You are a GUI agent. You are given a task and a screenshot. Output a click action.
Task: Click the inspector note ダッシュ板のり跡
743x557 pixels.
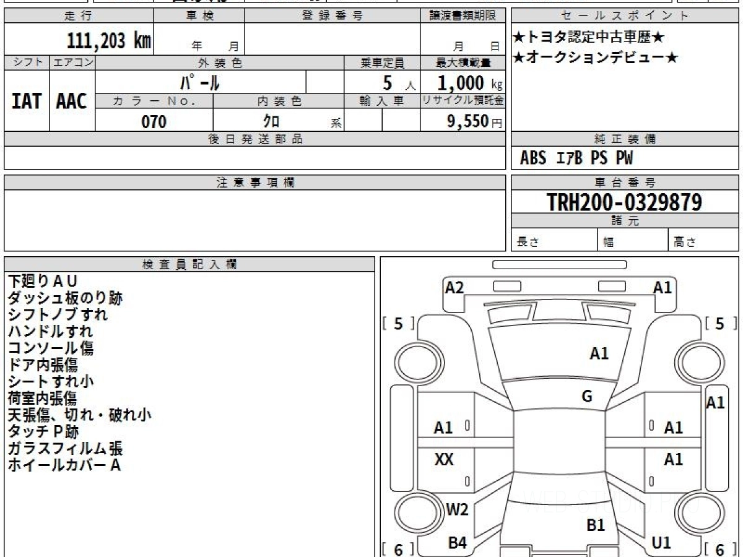pos(65,298)
